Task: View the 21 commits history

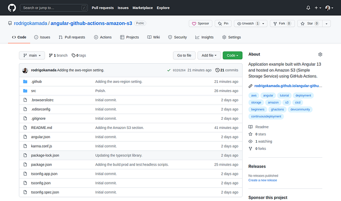Action: tap(227, 70)
